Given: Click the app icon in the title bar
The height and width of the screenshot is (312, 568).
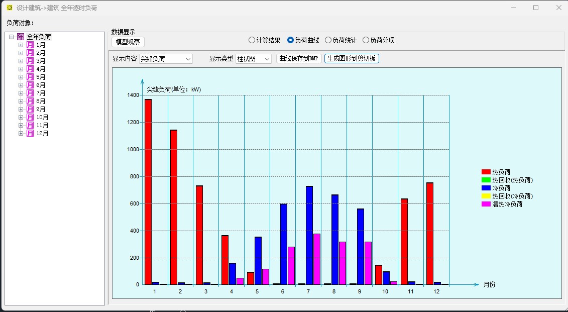Looking at the screenshot, I should coord(10,8).
